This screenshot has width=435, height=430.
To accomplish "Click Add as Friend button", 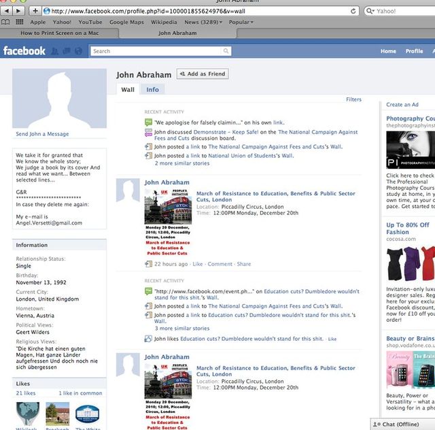I will coord(203,73).
